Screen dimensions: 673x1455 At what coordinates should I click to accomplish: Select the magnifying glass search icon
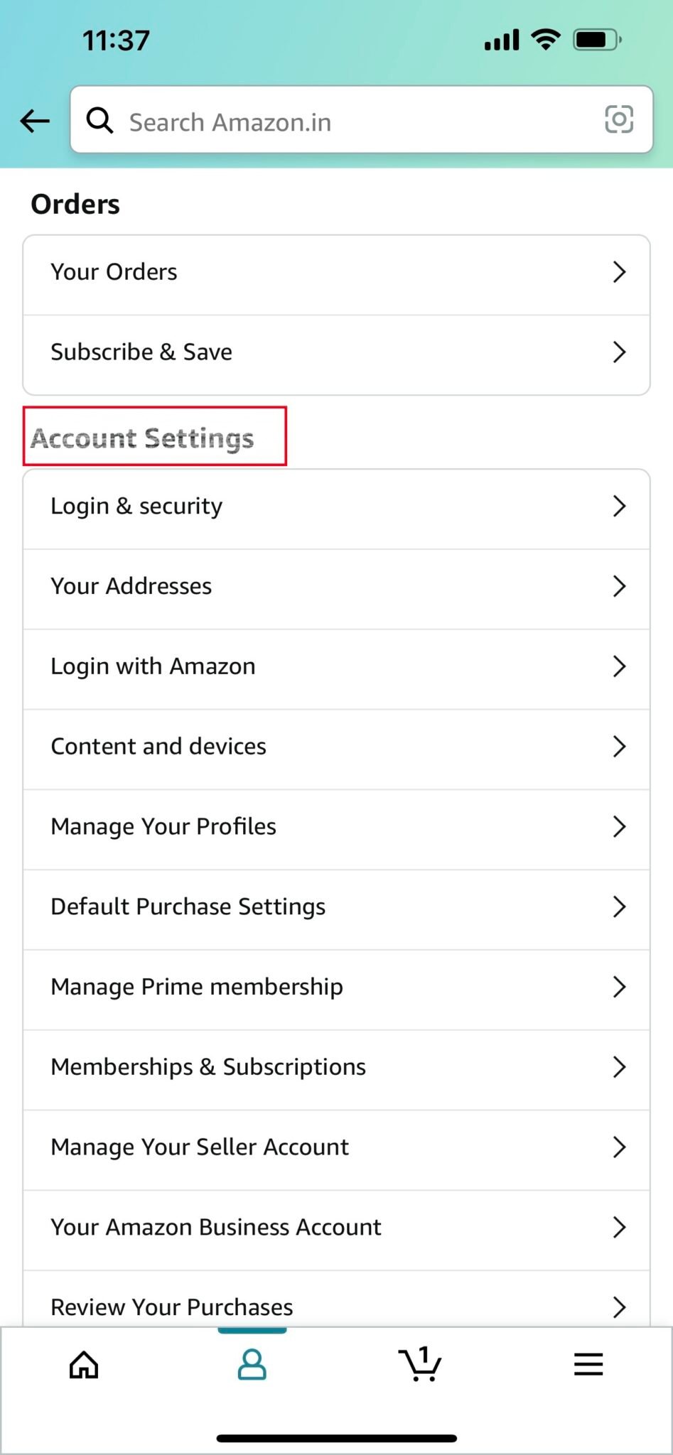click(x=100, y=120)
